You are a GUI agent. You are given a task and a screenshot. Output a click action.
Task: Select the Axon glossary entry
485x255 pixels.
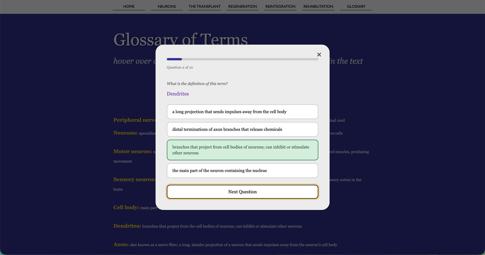121,244
